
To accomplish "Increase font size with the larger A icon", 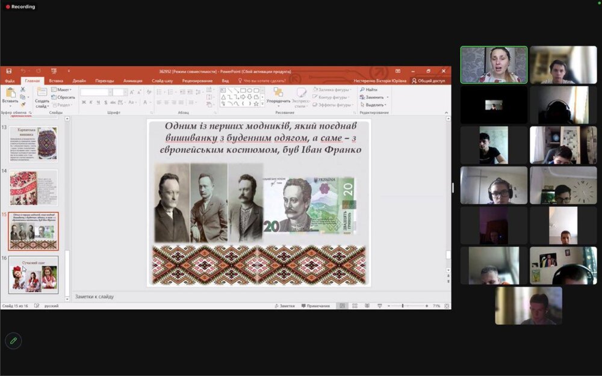I will click(x=132, y=93).
